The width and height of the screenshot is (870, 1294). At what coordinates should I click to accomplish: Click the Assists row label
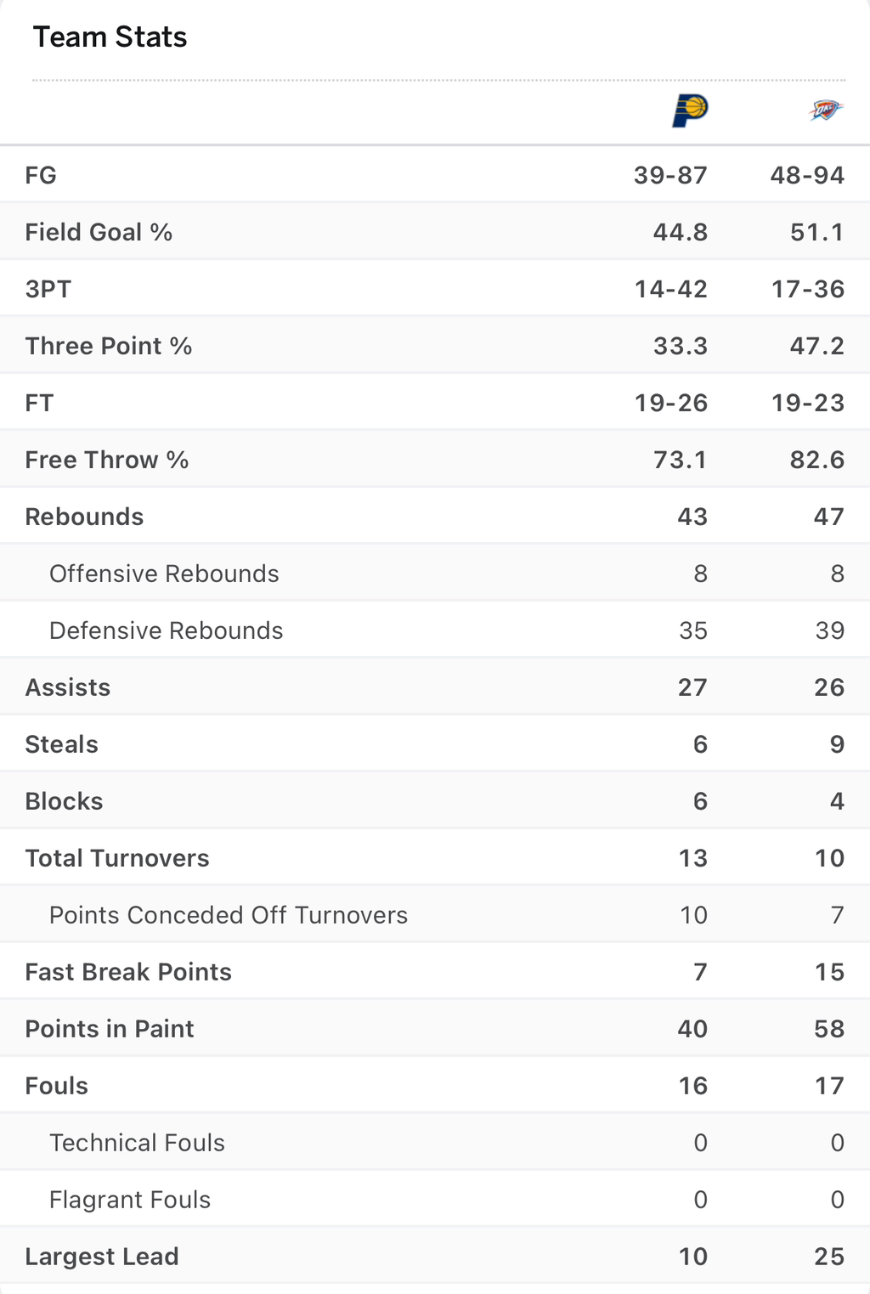(68, 687)
